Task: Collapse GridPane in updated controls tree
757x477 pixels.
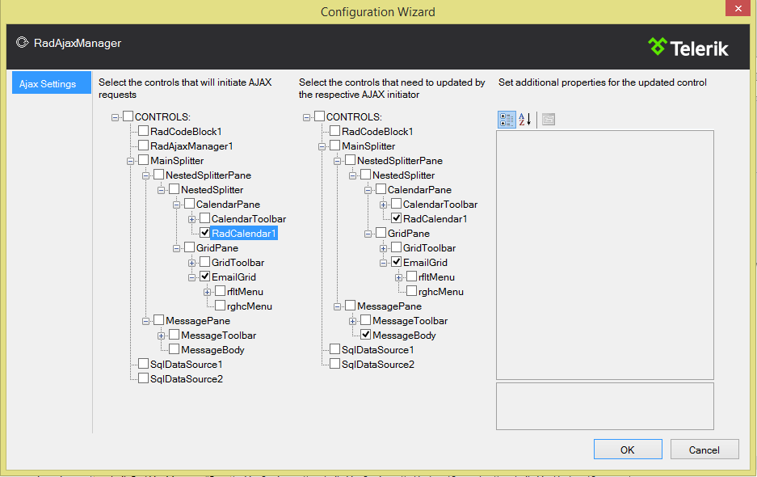Action: [368, 234]
